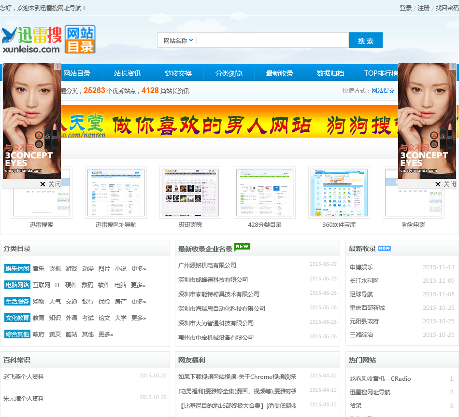The height and width of the screenshot is (417, 459).
Task: Open the 足球导航 listing
Action: click(361, 294)
